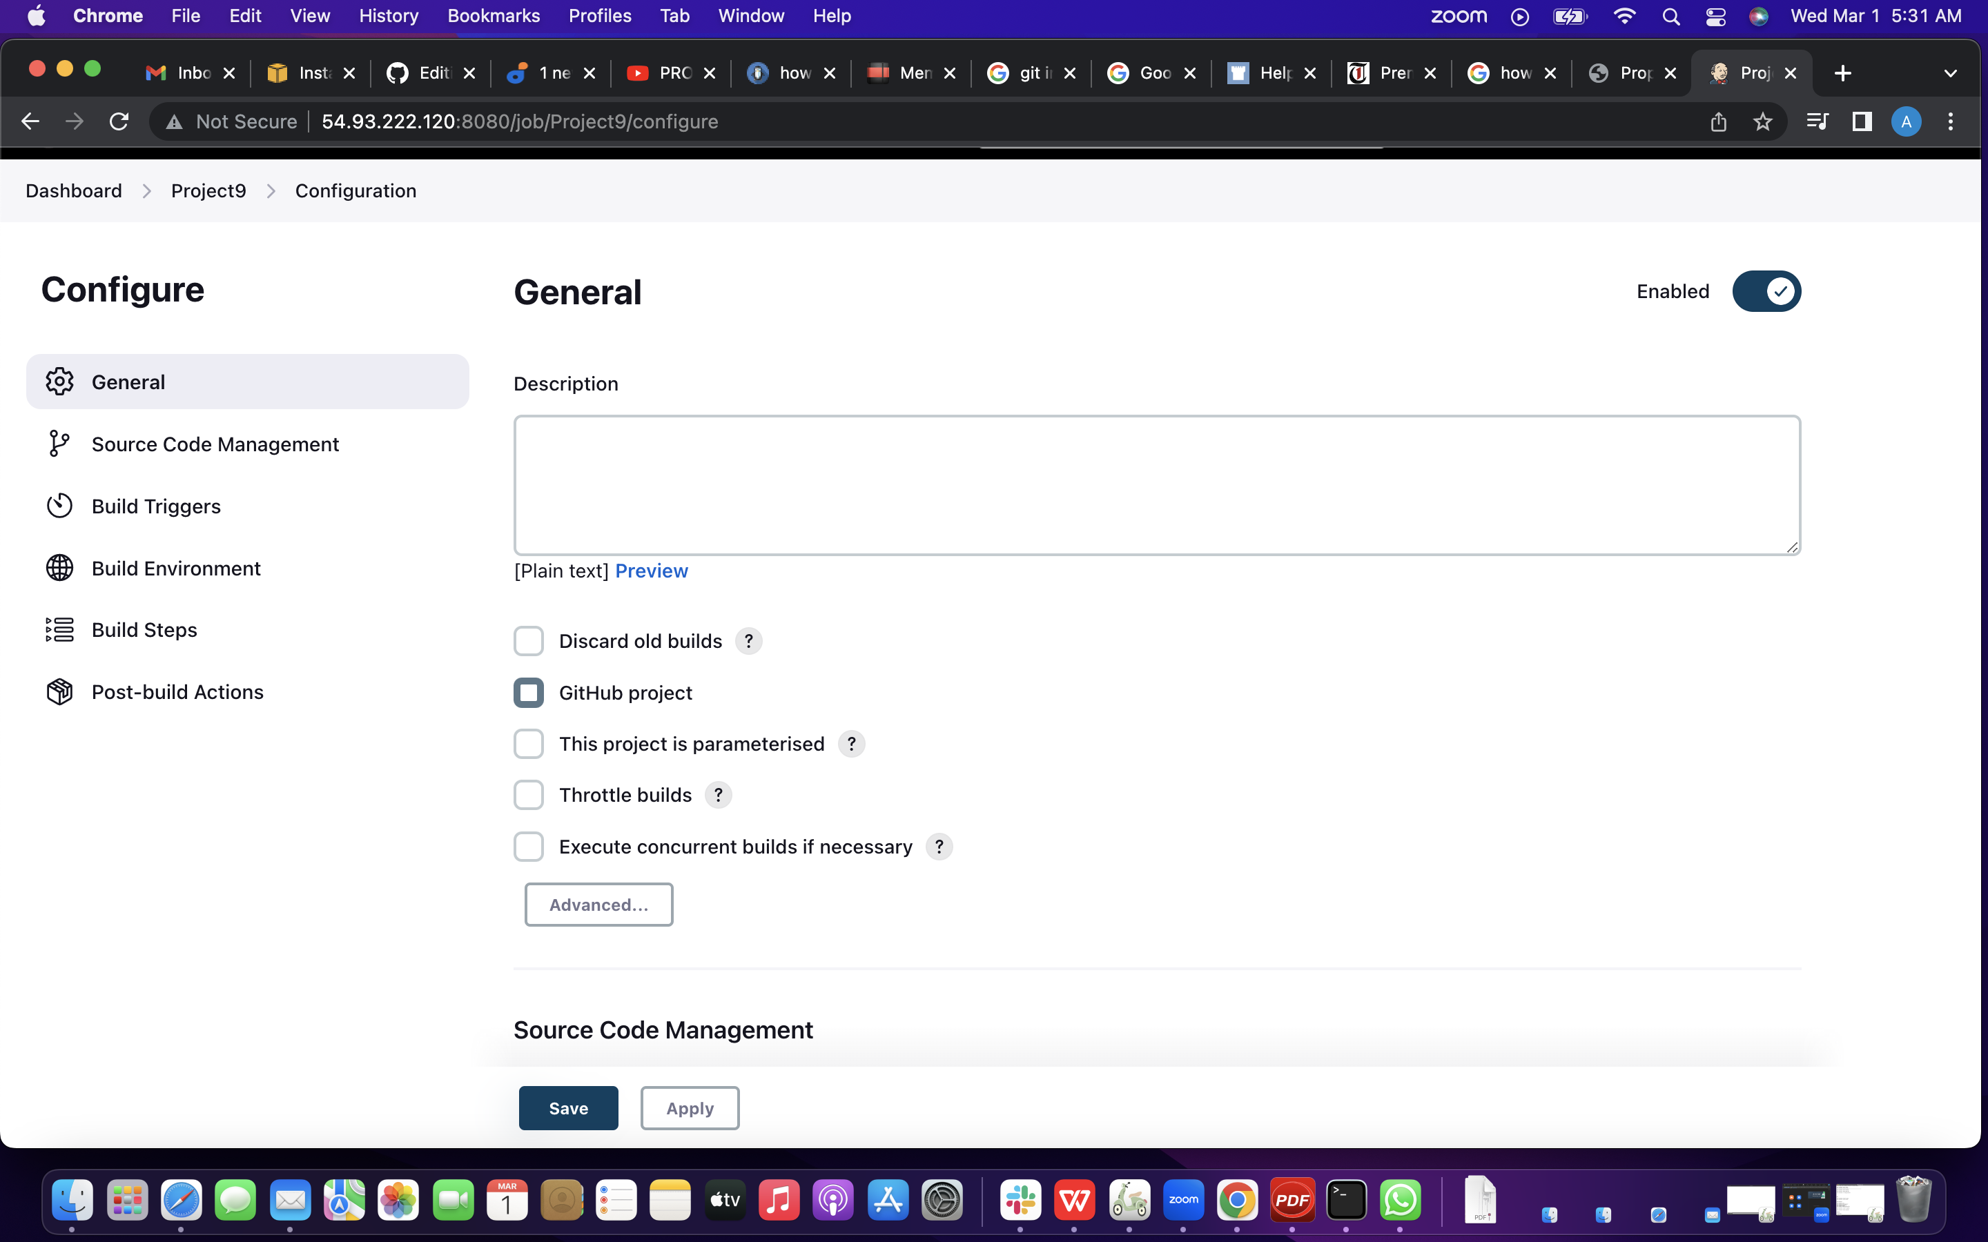Open macOS Control Center
Viewport: 1988px width, 1242px height.
[x=1715, y=17]
